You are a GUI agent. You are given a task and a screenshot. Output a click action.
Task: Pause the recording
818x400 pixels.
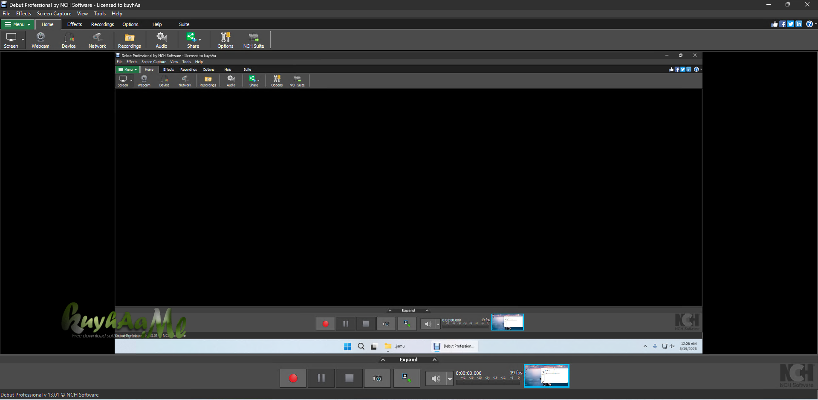click(321, 378)
